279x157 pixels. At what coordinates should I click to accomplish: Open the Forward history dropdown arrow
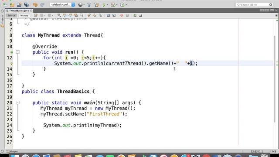(x=52, y=16)
